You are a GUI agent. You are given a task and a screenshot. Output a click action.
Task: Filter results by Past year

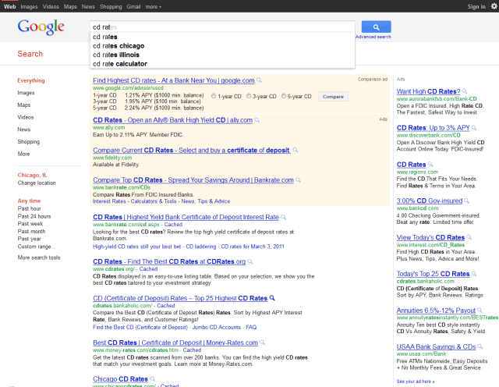pyautogui.click(x=30, y=239)
